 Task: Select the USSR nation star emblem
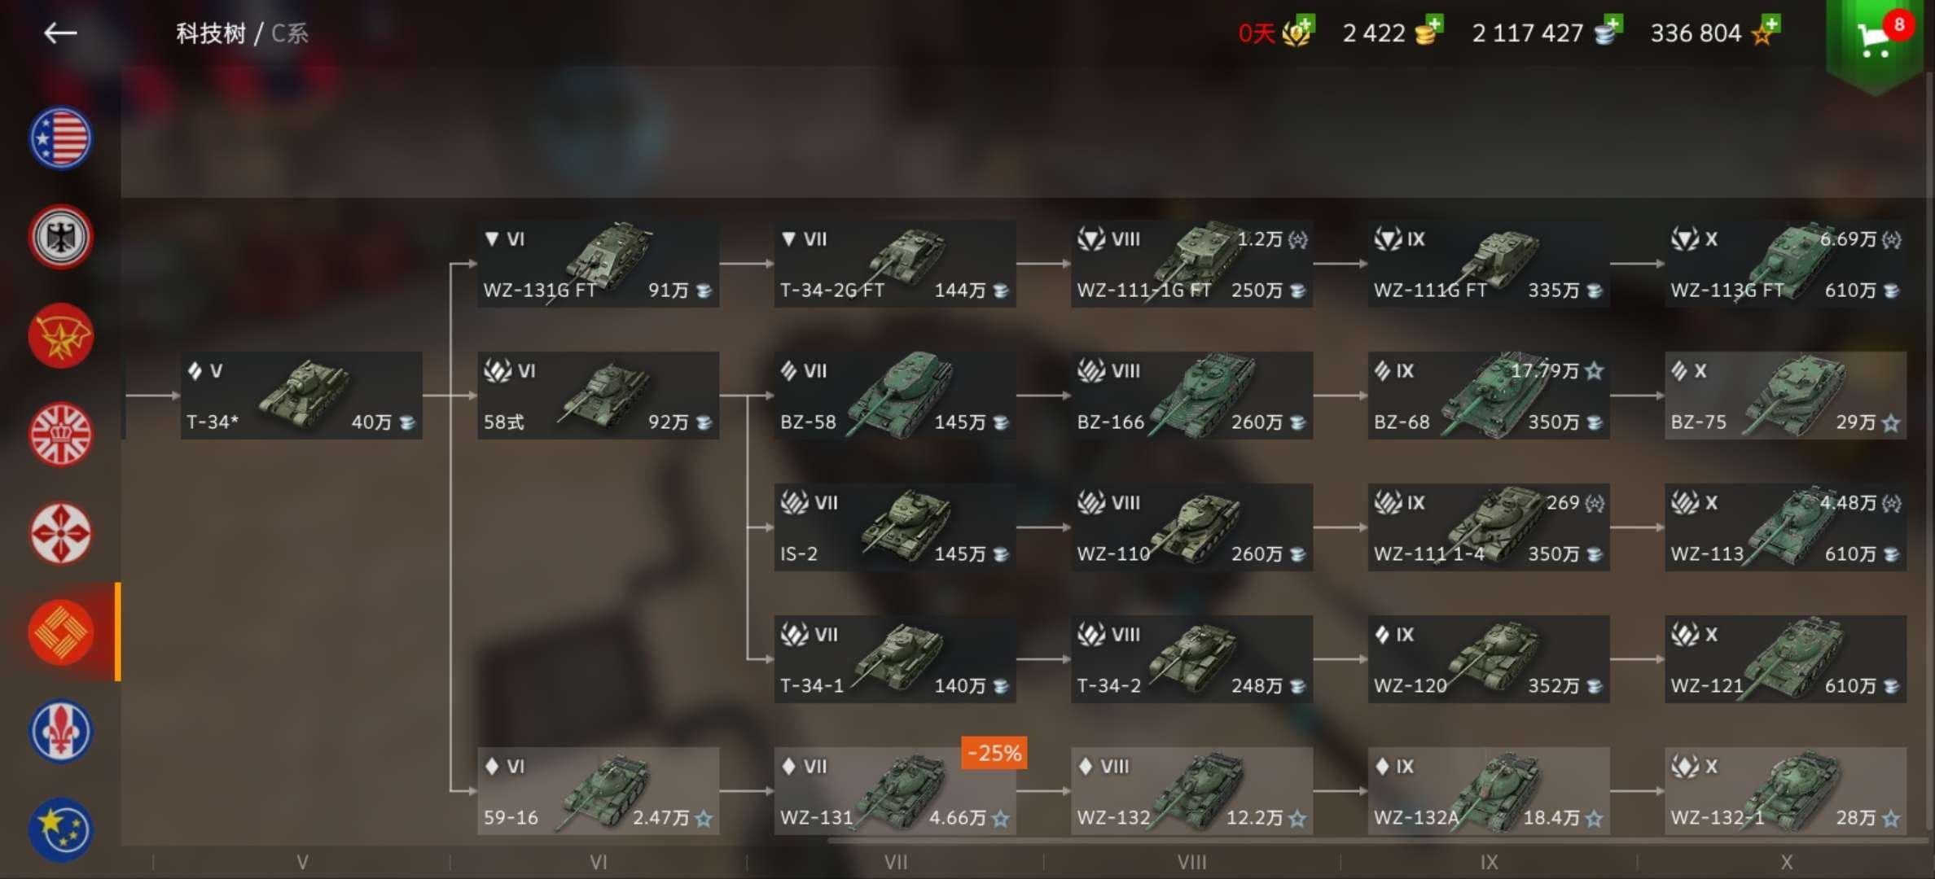(61, 336)
